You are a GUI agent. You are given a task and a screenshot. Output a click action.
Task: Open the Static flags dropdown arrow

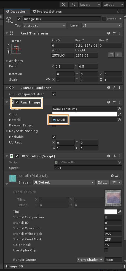click(120, 19)
